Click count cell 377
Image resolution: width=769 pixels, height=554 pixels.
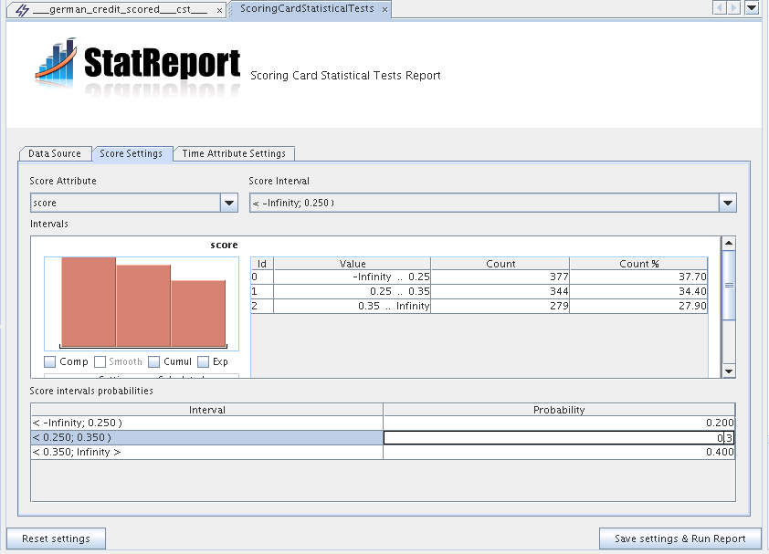tap(500, 277)
